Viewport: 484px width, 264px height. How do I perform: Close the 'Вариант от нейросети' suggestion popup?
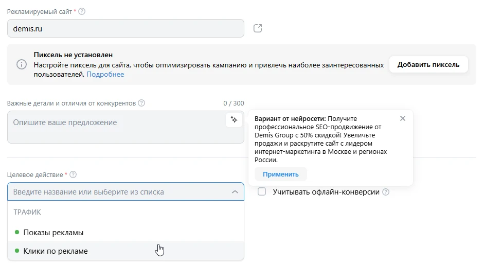pos(403,118)
